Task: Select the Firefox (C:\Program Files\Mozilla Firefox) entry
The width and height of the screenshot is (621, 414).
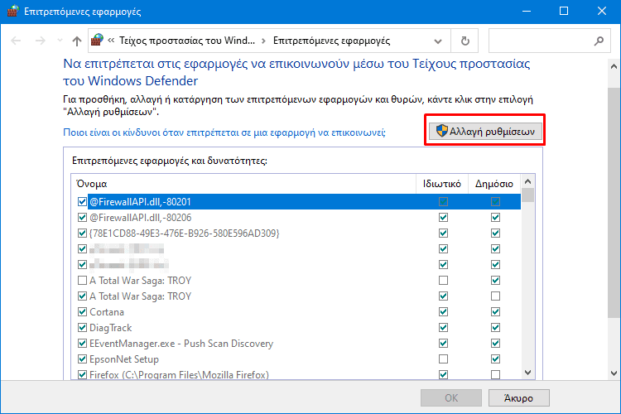Action: tap(296, 374)
